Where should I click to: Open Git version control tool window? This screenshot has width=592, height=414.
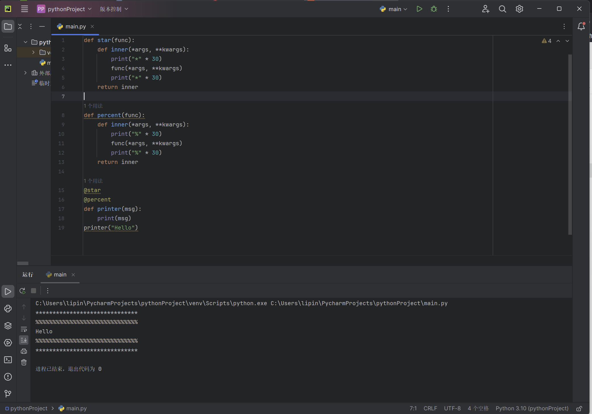(x=8, y=394)
